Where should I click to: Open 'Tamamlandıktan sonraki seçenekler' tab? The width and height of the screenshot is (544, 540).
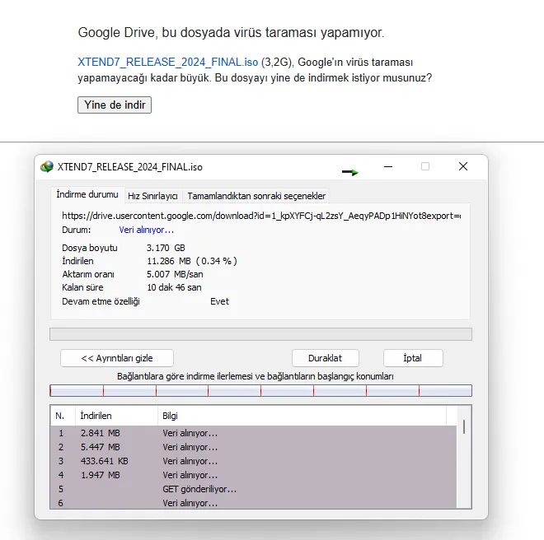click(256, 196)
